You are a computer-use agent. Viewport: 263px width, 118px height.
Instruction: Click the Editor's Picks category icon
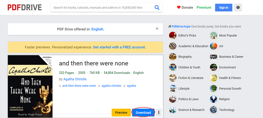[173, 35]
